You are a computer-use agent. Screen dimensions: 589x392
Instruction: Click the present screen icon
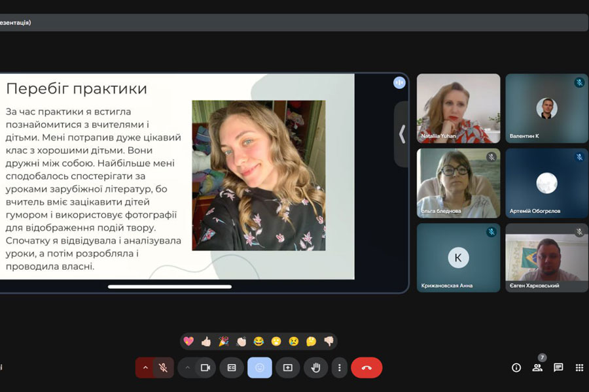click(x=287, y=368)
